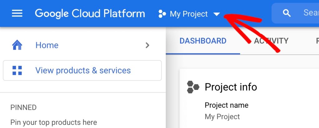This screenshot has width=319, height=128.
Task: Expand the Home submenu chevron
Action: pyautogui.click(x=148, y=45)
